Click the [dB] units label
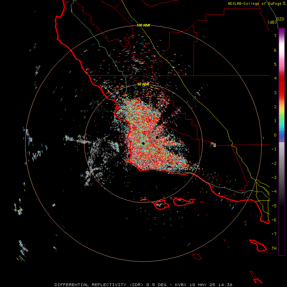Viewport: 287px width, 287px height. (x=272, y=22)
